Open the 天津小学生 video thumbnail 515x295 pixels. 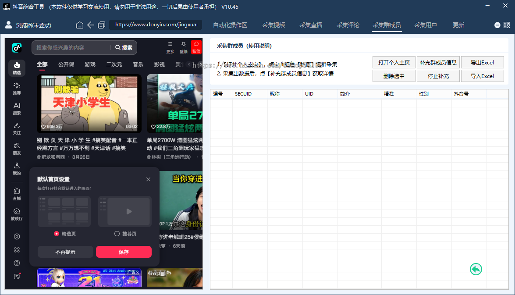[x=89, y=103]
